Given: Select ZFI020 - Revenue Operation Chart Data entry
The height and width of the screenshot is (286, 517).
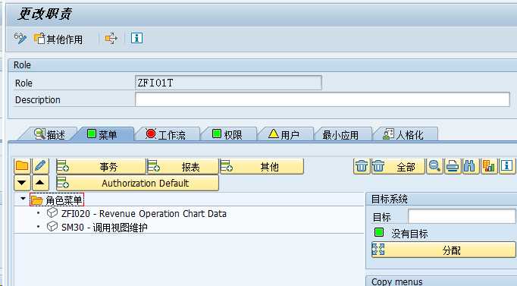Looking at the screenshot, I should click(x=144, y=214).
